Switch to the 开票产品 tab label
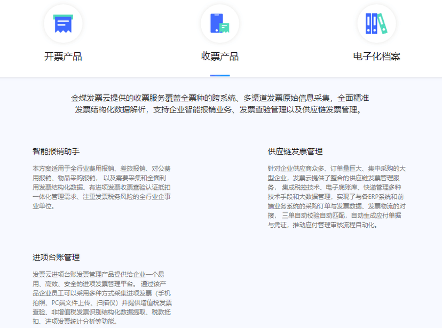Viewport: 442px width, 328px height. coord(63,57)
